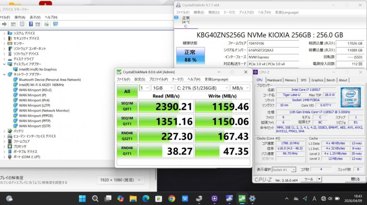Open Microsoft Edge from the taskbar
This screenshot has width=367, height=205.
[146, 198]
